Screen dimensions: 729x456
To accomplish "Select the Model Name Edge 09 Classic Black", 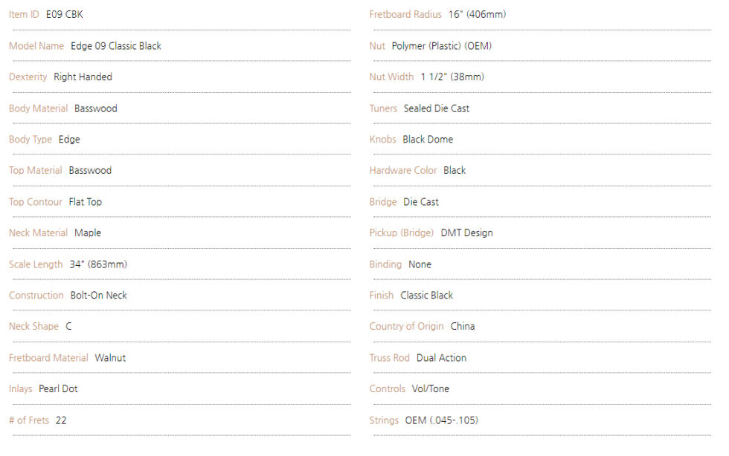I will tap(116, 46).
